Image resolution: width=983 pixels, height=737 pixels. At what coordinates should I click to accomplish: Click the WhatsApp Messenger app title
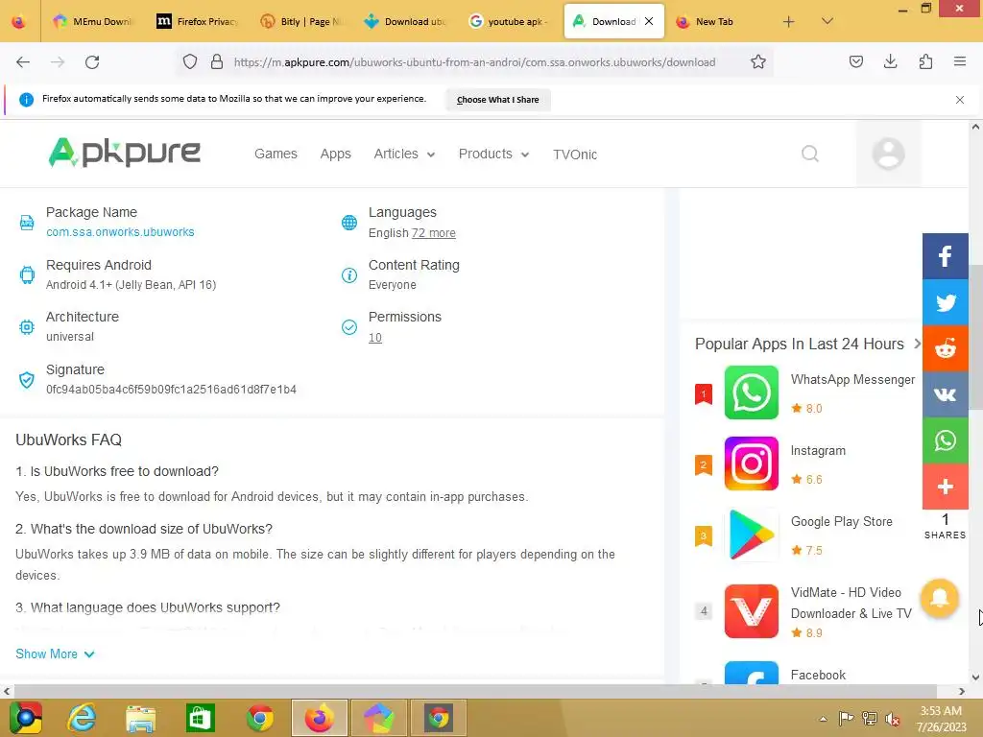[x=852, y=380]
